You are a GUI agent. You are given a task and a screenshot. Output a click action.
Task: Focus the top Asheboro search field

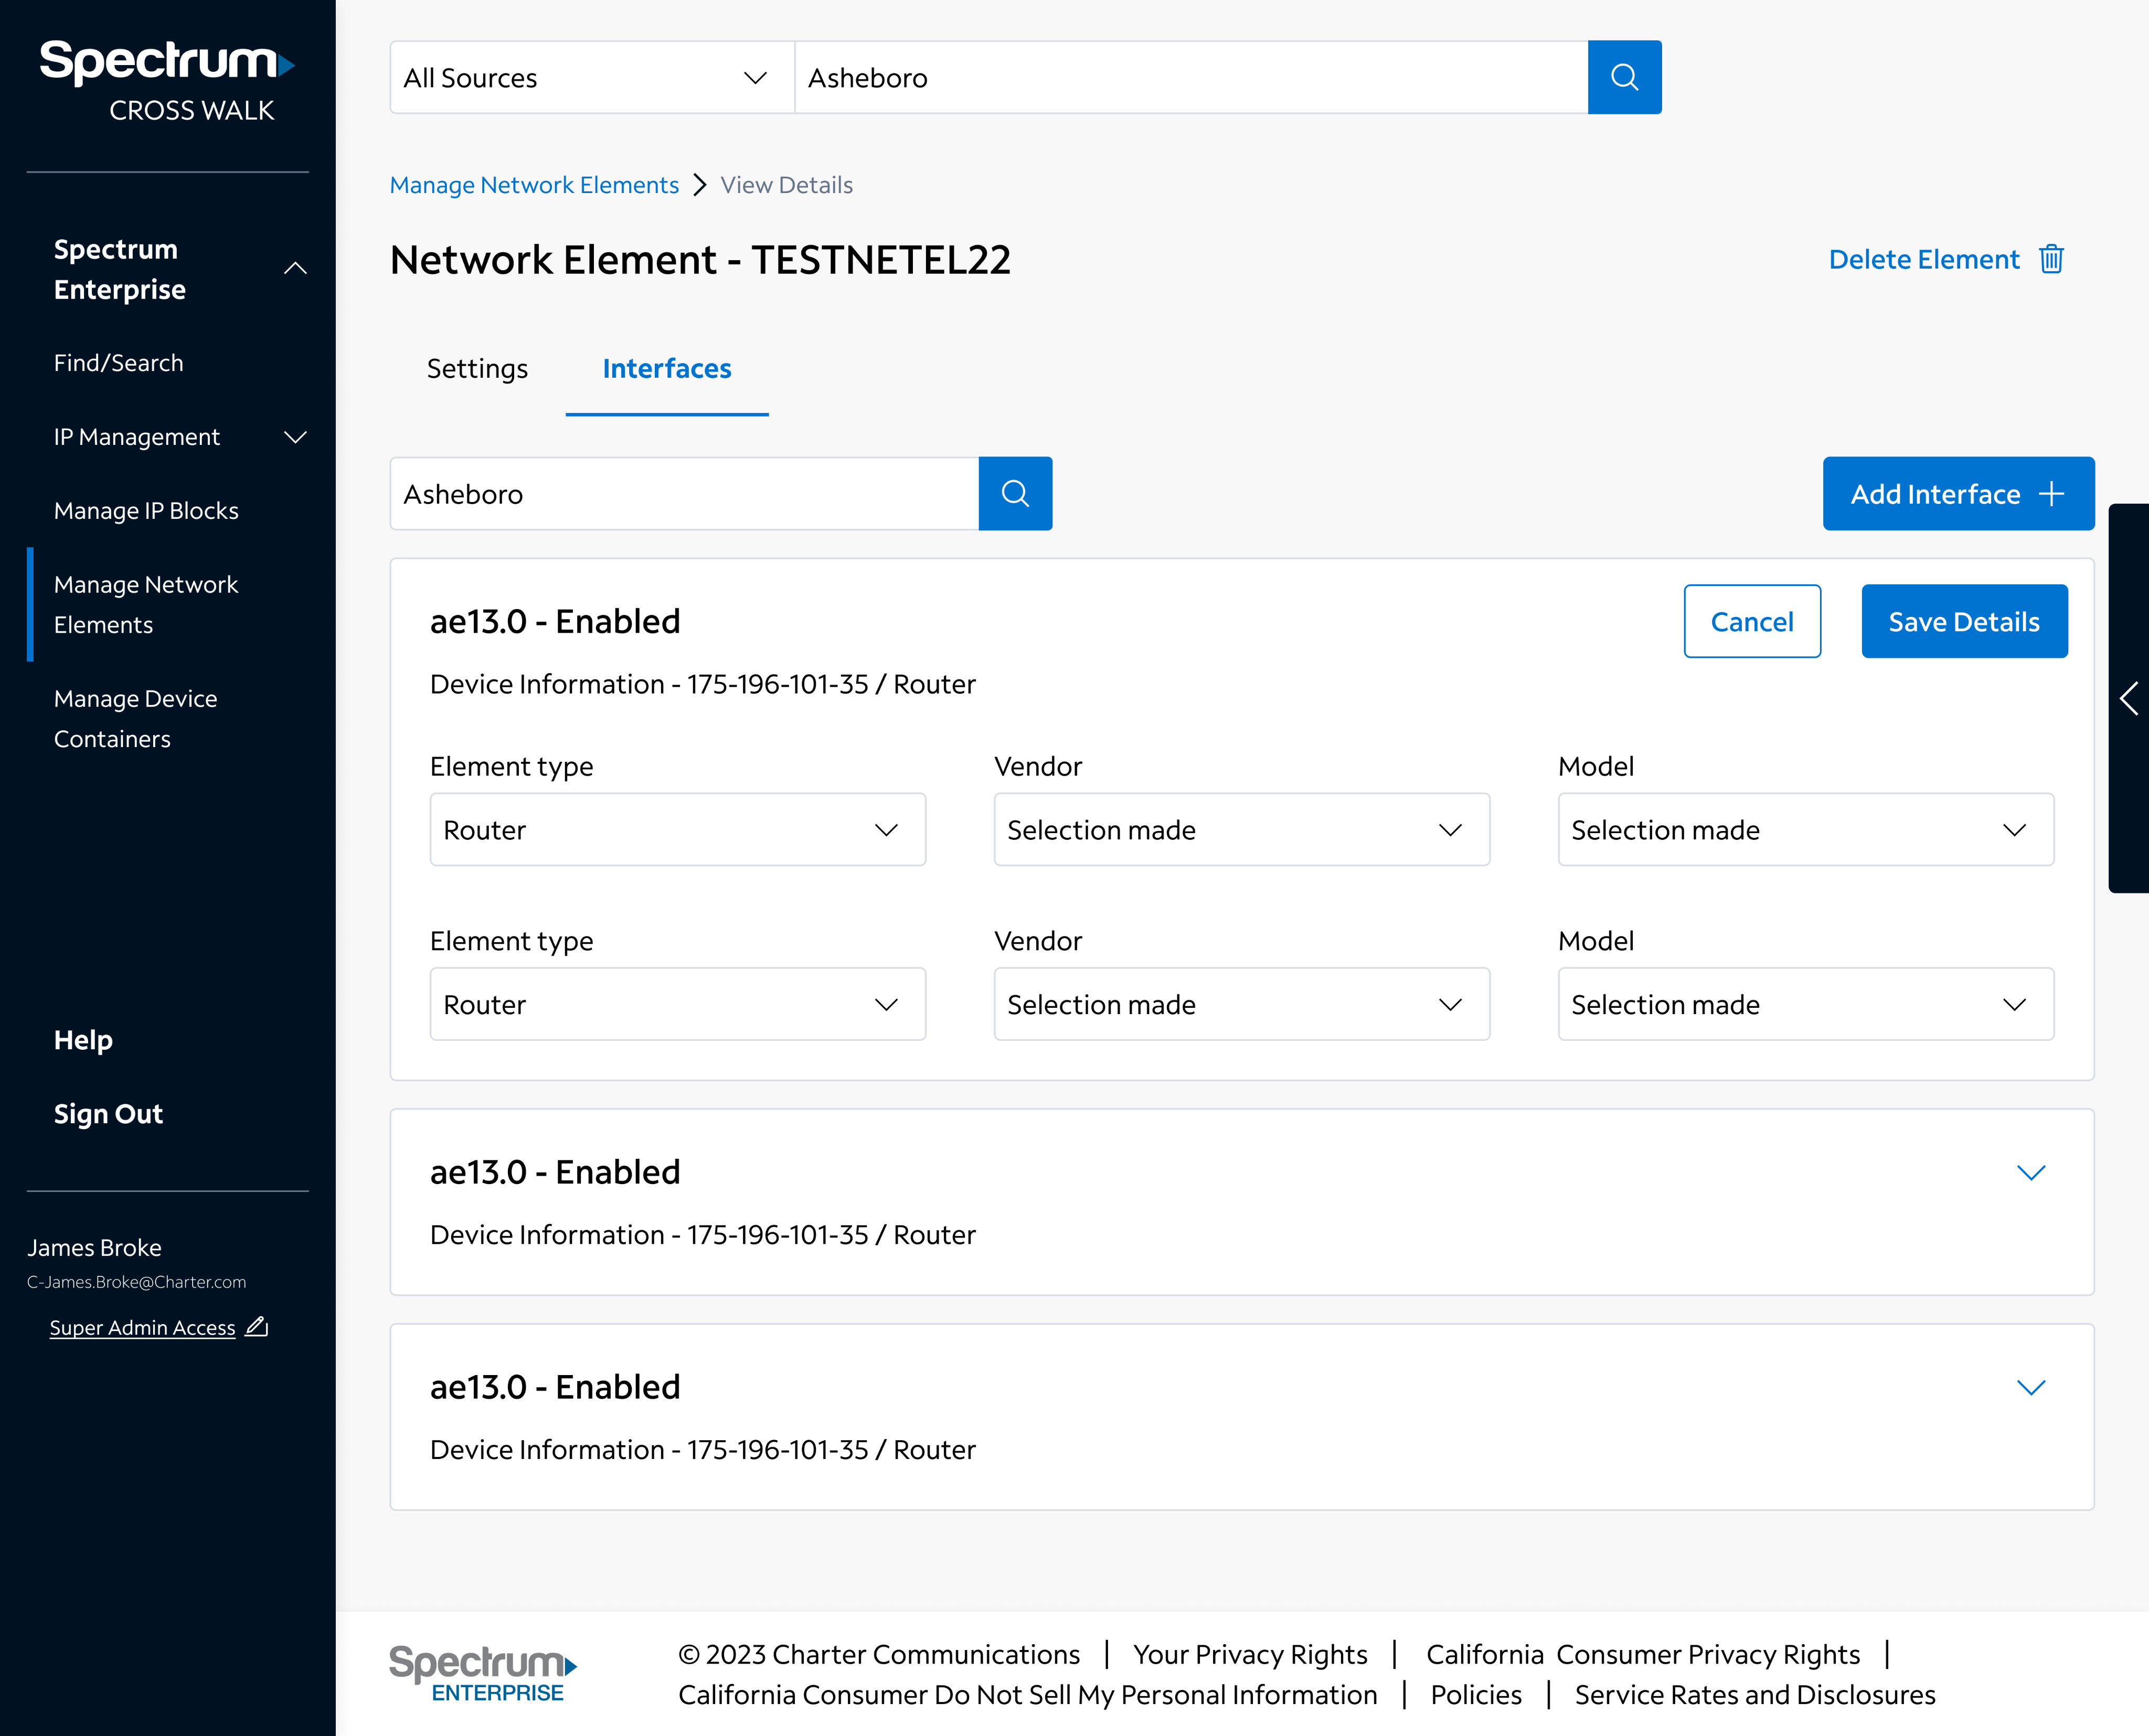click(x=1191, y=77)
